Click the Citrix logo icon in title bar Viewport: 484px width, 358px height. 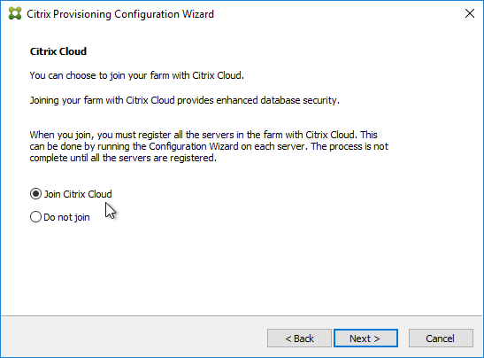(x=15, y=13)
